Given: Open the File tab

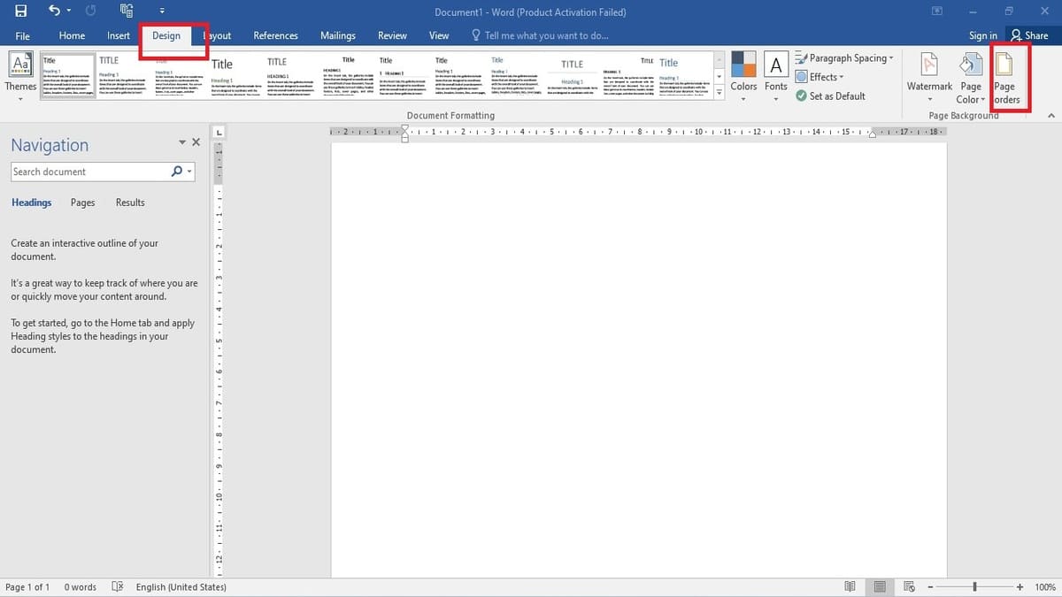Looking at the screenshot, I should pos(23,36).
